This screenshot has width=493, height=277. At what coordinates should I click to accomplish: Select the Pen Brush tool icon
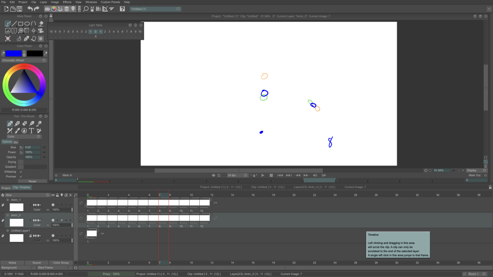point(10,124)
